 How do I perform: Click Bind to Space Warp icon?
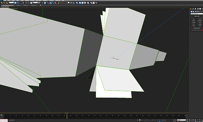pos(7,3)
